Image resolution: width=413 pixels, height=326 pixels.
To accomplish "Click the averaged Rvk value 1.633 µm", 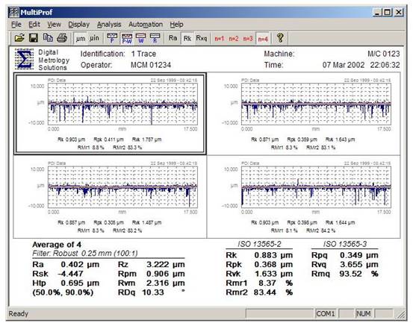I will 273,274.
